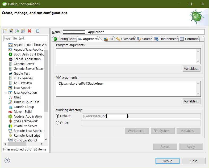Click the Apply button
Screen dimensions: 209x168
[191, 147]
